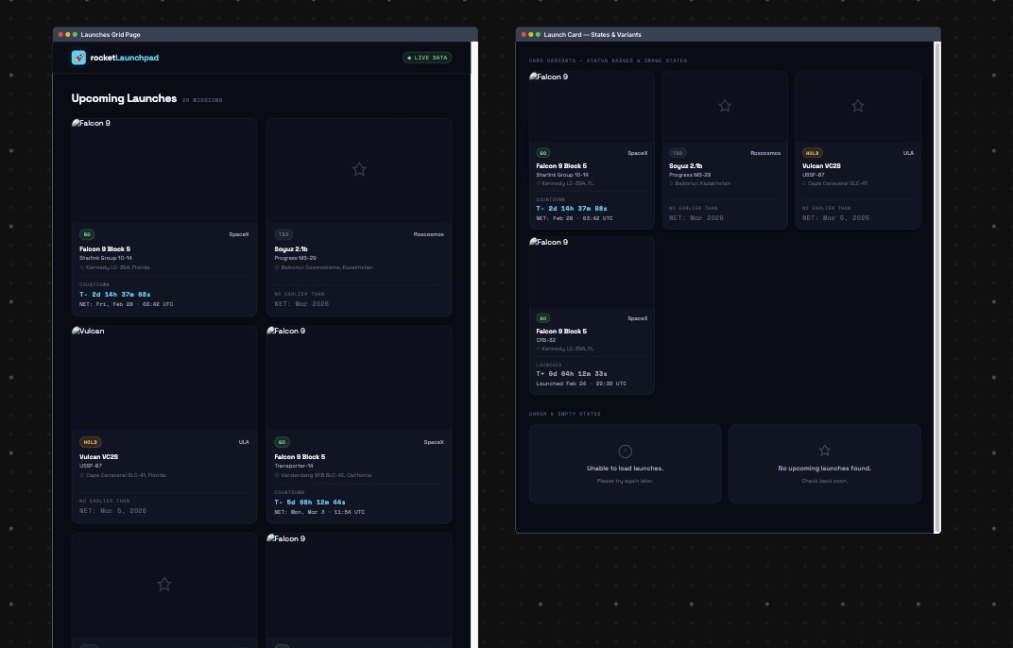Click the GO badge on the Transporter-14 card
Screen dimensions: 1013x648
coord(282,441)
